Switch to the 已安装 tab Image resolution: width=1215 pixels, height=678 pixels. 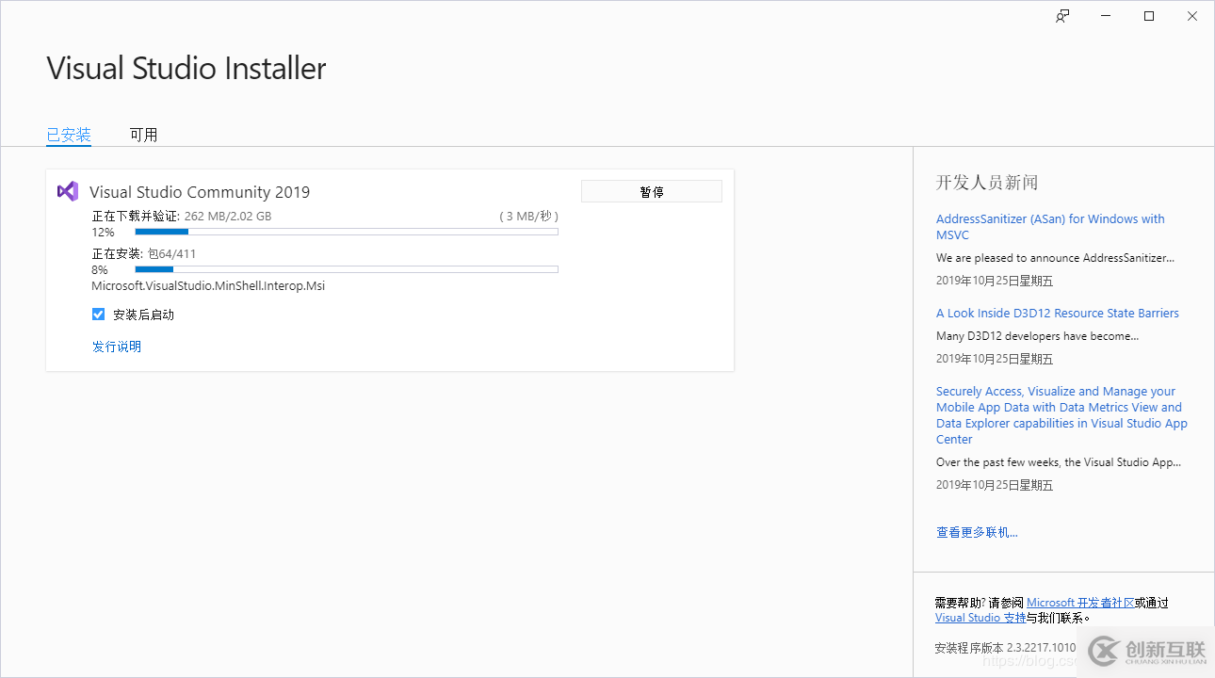69,135
